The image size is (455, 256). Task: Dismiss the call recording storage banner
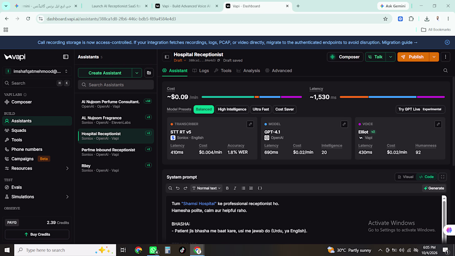click(447, 42)
